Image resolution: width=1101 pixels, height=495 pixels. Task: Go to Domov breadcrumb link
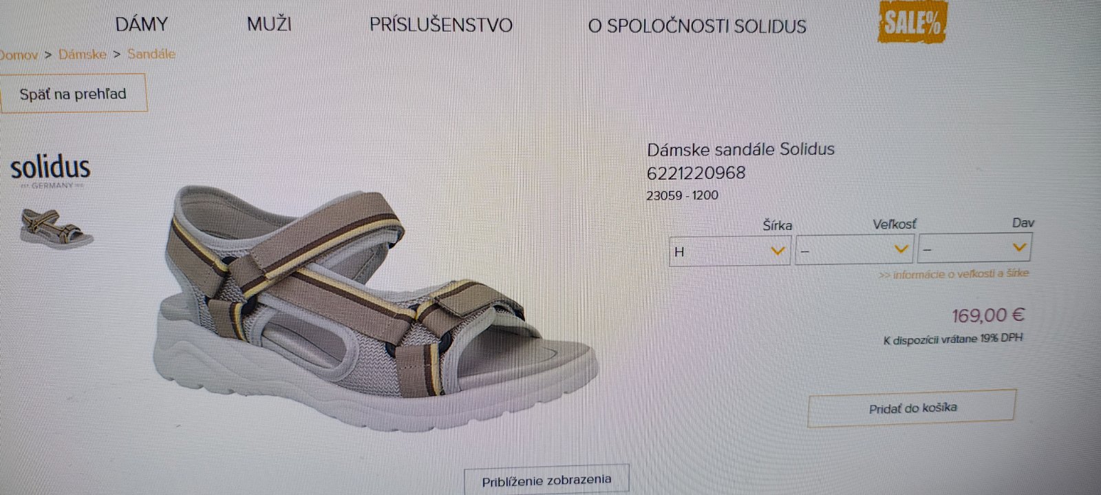pos(19,54)
